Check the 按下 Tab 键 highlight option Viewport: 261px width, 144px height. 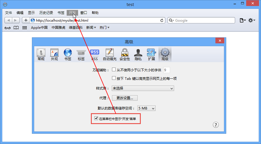click(114, 78)
